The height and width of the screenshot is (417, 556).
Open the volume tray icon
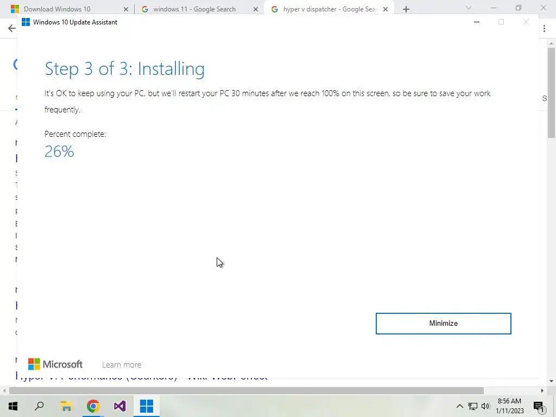[485, 406]
